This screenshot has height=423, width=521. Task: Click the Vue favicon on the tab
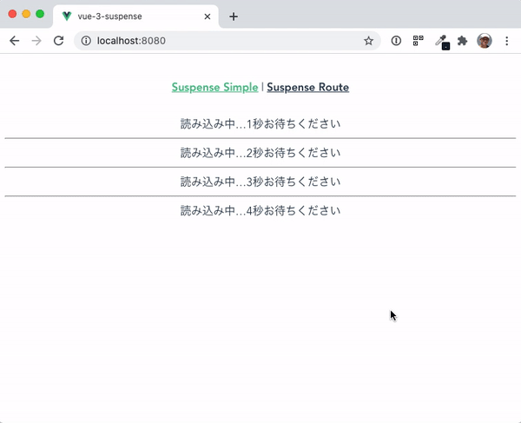point(67,17)
